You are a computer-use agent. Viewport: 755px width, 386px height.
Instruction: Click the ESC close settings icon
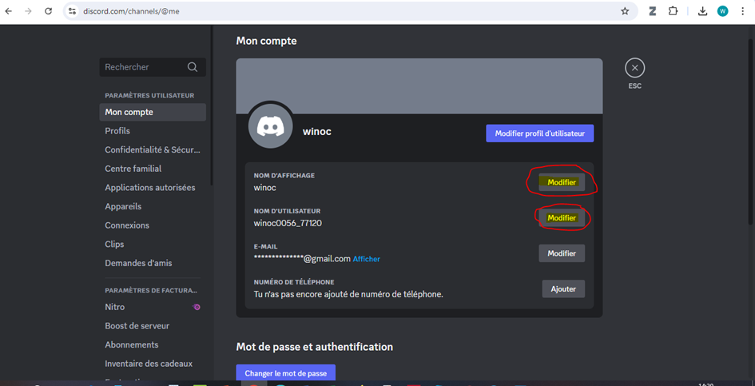(x=634, y=68)
